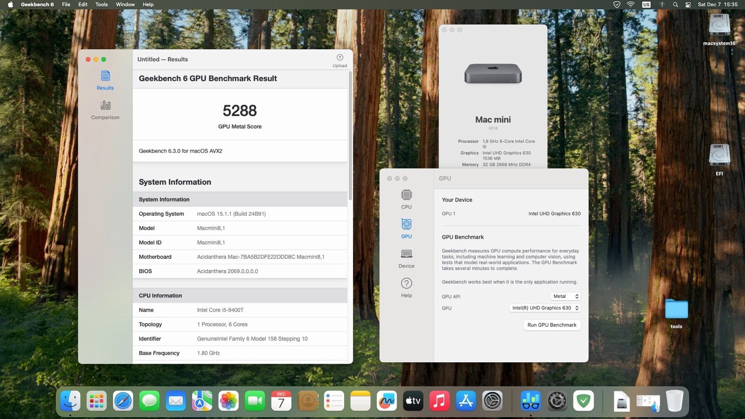Run the GPU Benchmark

pos(552,325)
